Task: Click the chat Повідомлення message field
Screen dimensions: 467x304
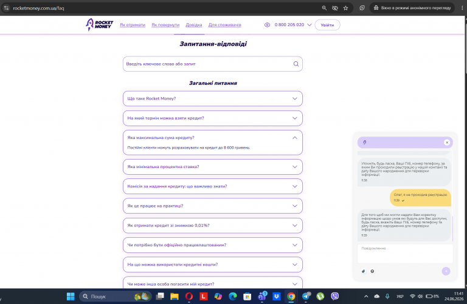Action: point(405,254)
